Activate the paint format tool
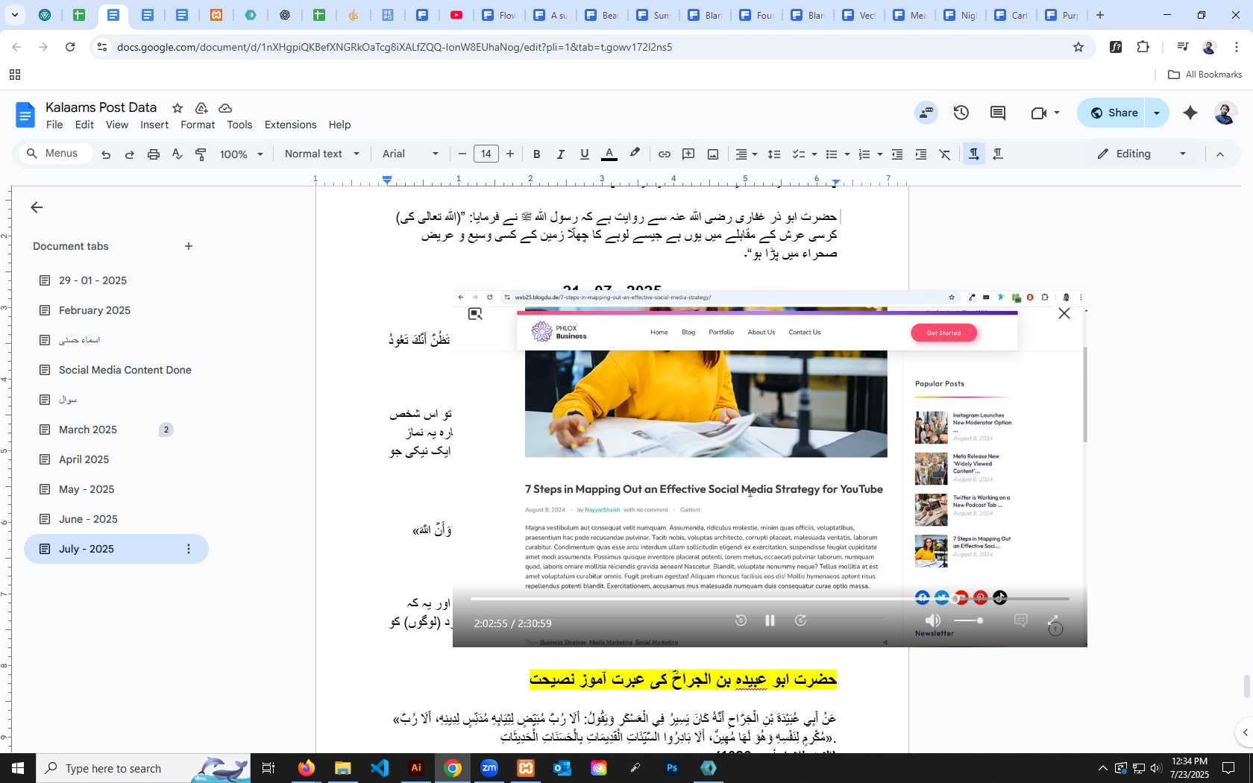1253x783 pixels. (x=201, y=154)
